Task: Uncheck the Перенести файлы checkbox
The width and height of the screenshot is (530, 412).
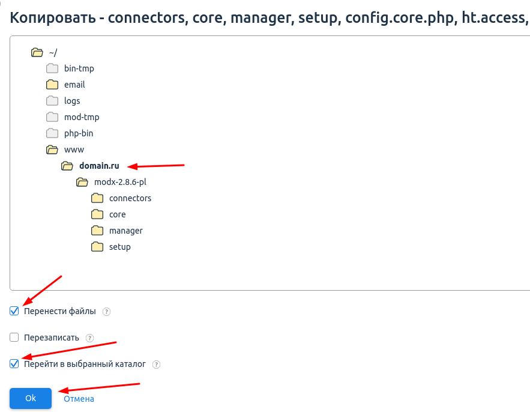Action: click(x=14, y=311)
